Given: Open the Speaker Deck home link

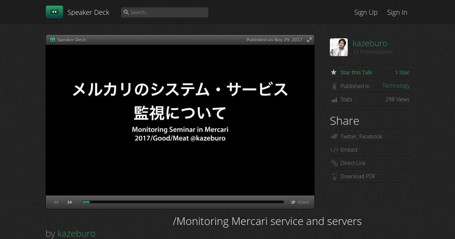Looking at the screenshot, I should pos(88,12).
